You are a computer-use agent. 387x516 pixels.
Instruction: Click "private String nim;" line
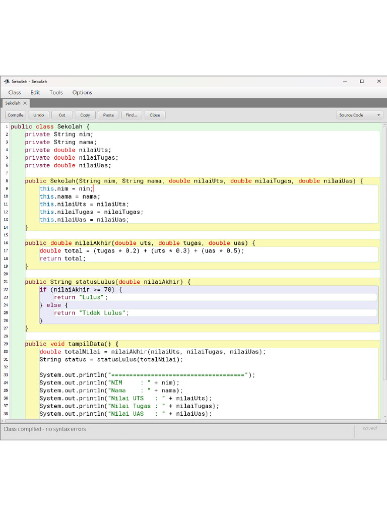coord(59,134)
